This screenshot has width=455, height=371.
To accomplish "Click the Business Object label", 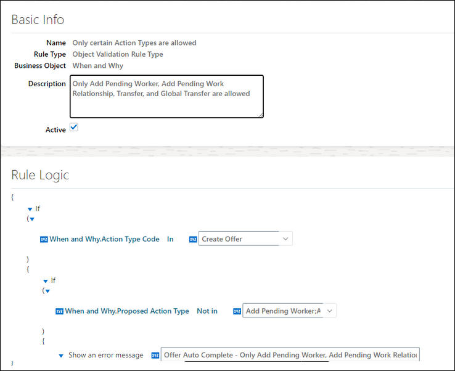I will point(40,65).
